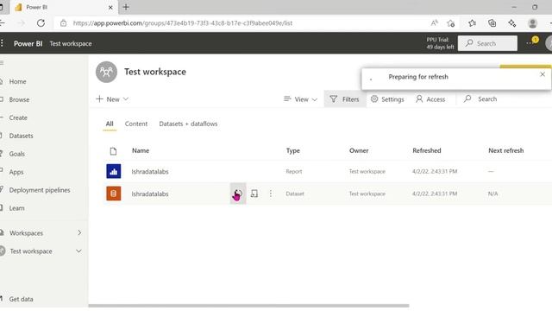Click the browser profile avatar
Image resolution: width=552 pixels, height=311 pixels.
[x=533, y=23]
